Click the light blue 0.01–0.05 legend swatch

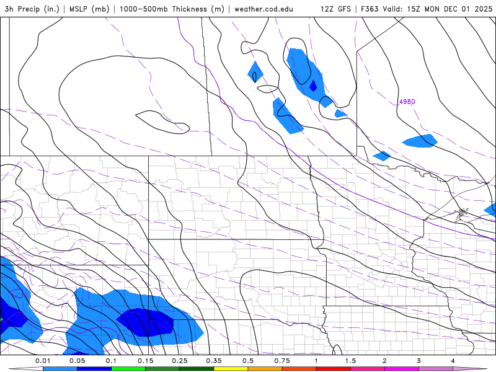60,369
